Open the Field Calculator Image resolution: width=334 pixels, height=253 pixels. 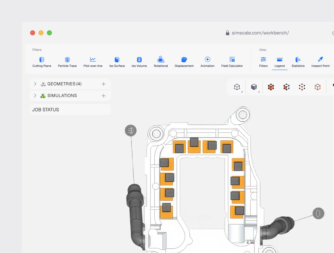point(232,62)
